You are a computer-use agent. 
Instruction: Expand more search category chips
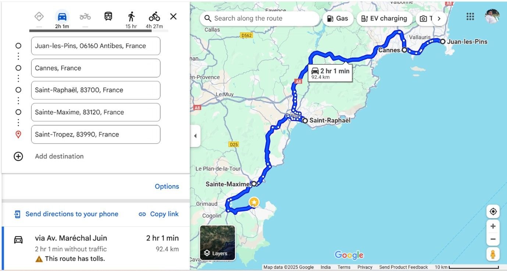439,18
